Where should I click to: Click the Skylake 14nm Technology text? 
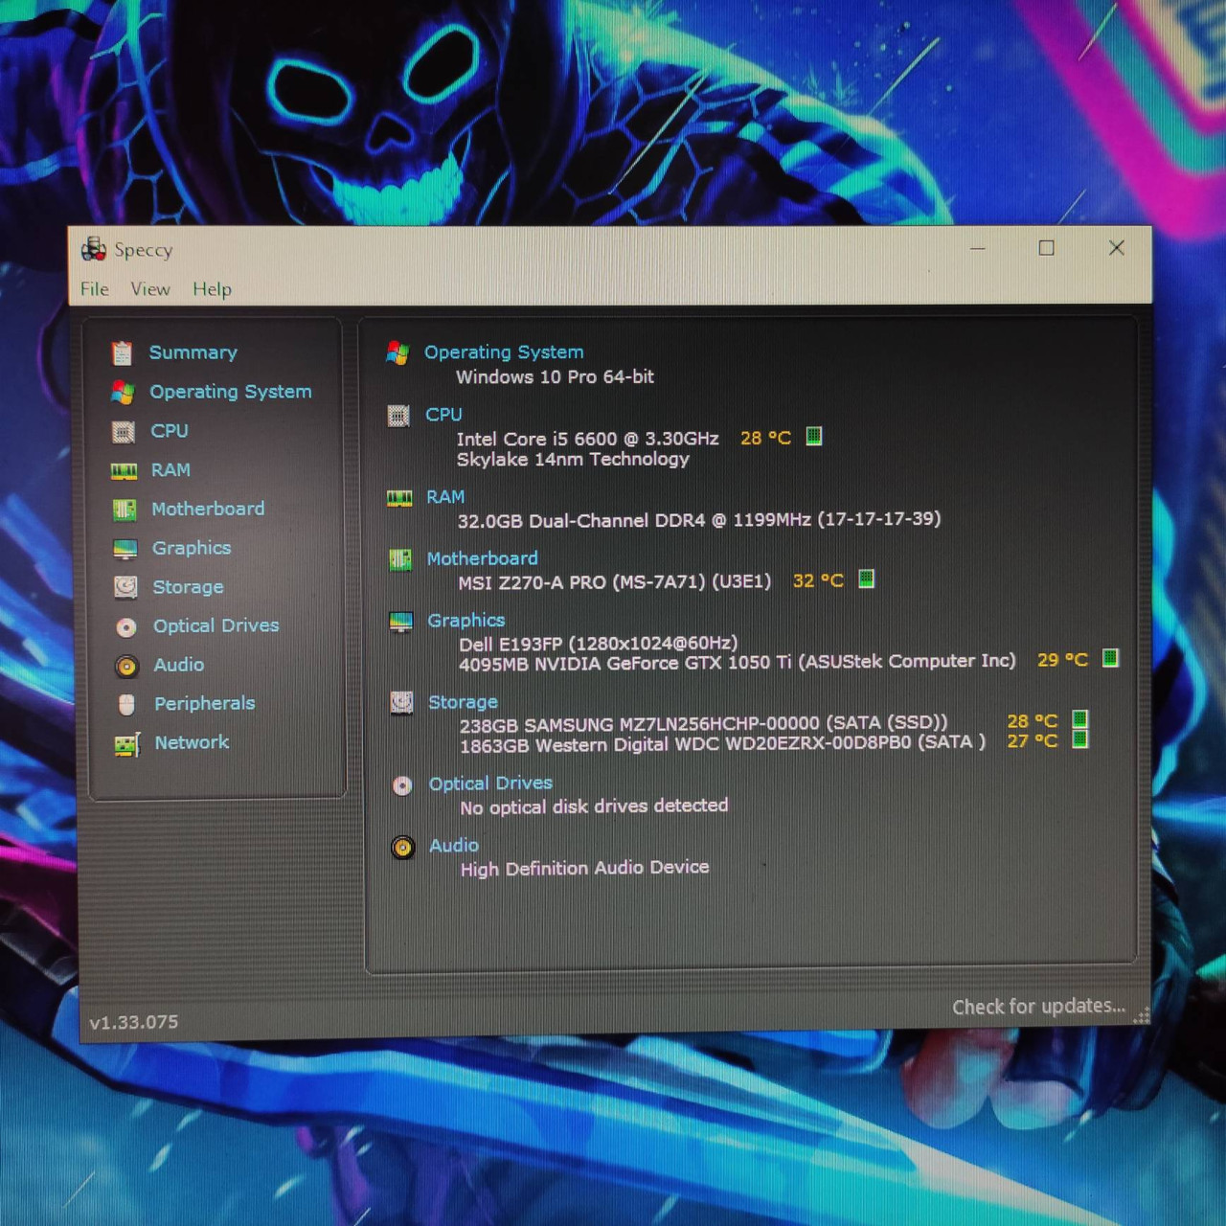[573, 460]
